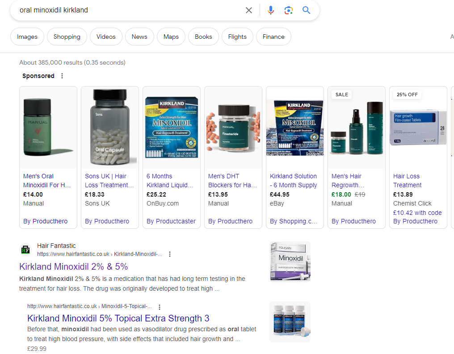Click the £10.42 with code offer
The height and width of the screenshot is (354, 454).
[x=417, y=213]
